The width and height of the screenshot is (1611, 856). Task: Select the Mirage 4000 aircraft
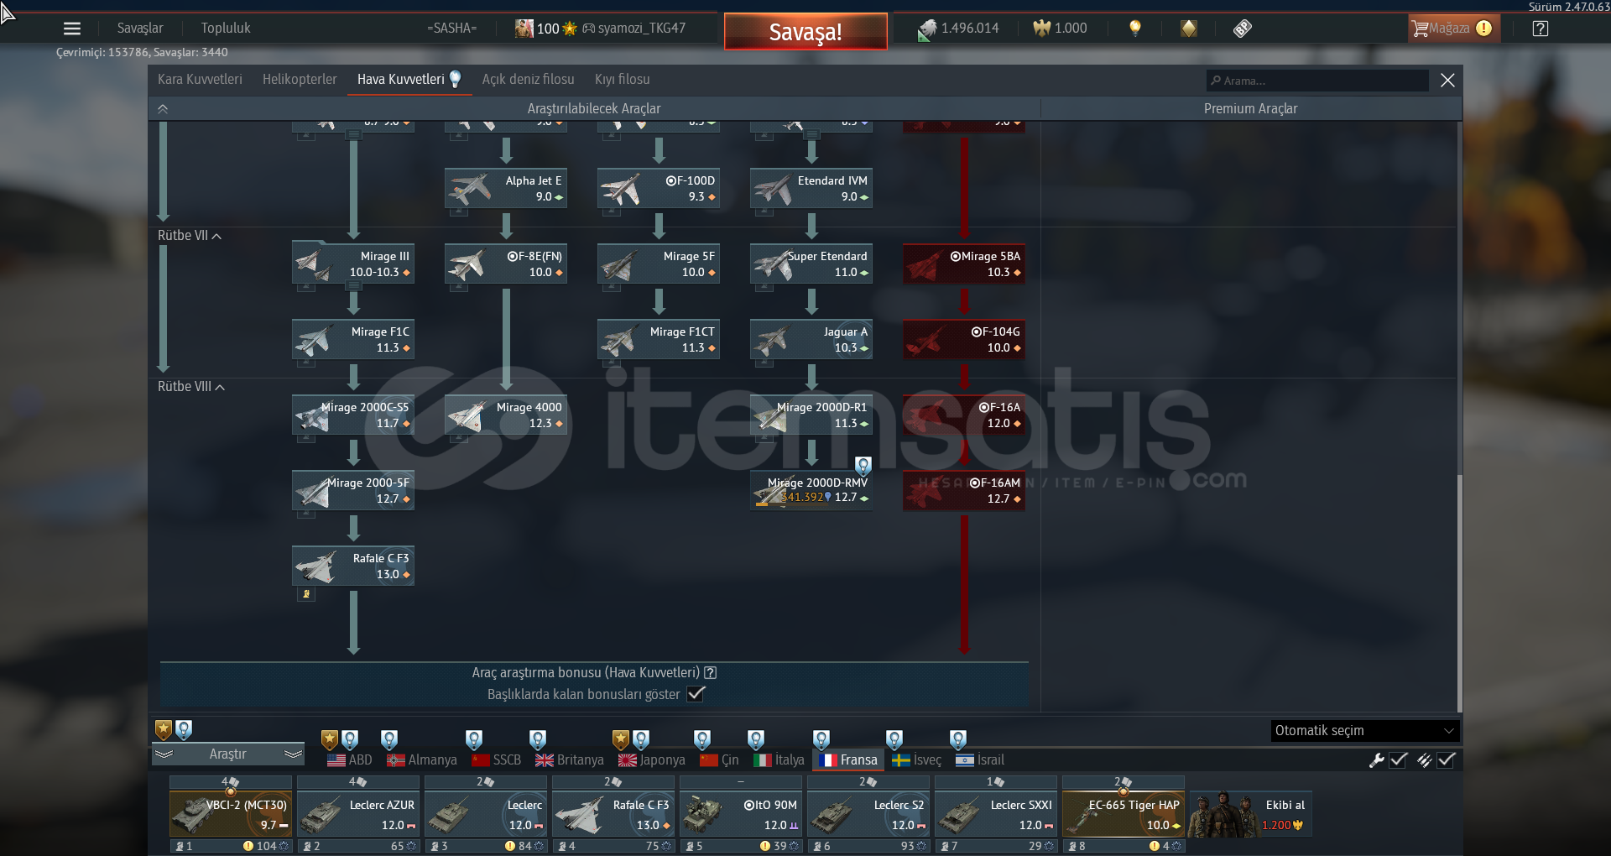[506, 415]
